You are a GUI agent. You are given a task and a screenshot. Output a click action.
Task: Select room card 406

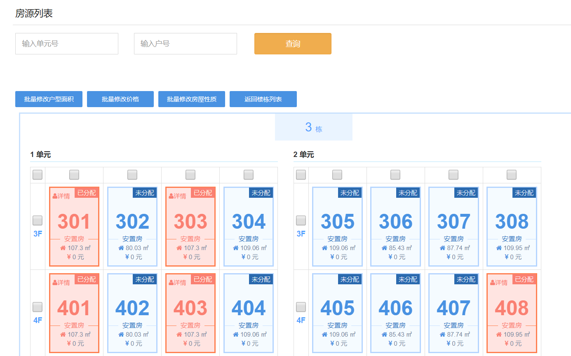pyautogui.click(x=395, y=313)
